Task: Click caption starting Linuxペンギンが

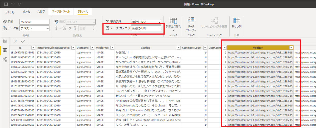Action: point(147,91)
